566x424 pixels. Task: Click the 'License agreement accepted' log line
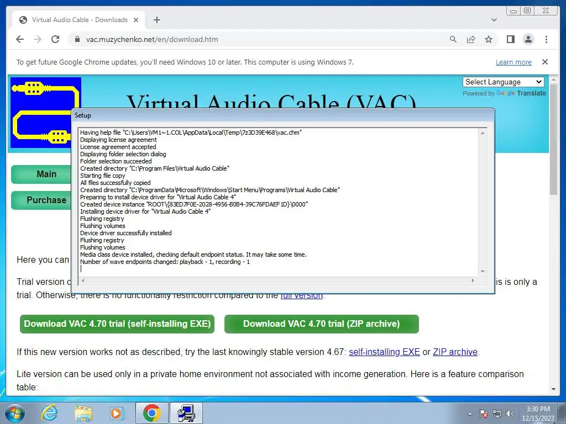(118, 147)
